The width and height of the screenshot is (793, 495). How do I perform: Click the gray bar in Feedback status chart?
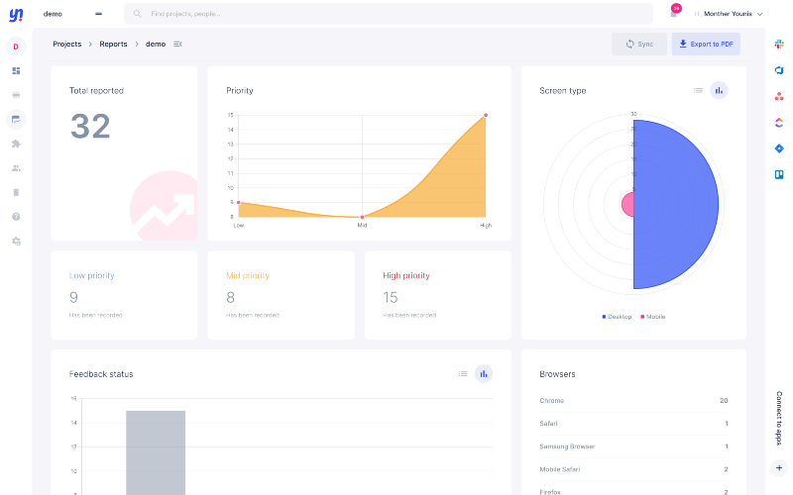156,452
